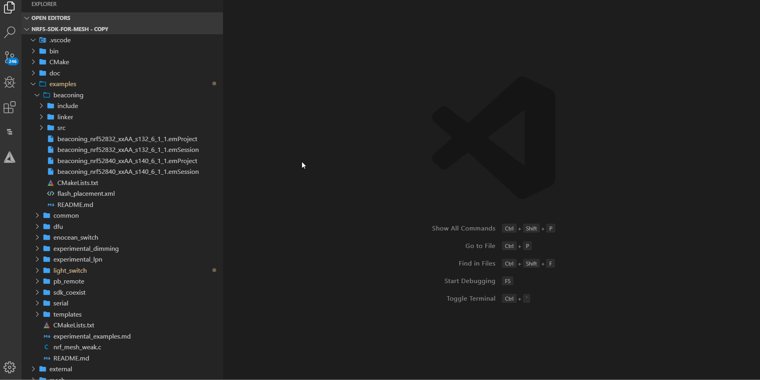Expand the templates folder
Viewport: 760px width, 380px height.
[67, 315]
